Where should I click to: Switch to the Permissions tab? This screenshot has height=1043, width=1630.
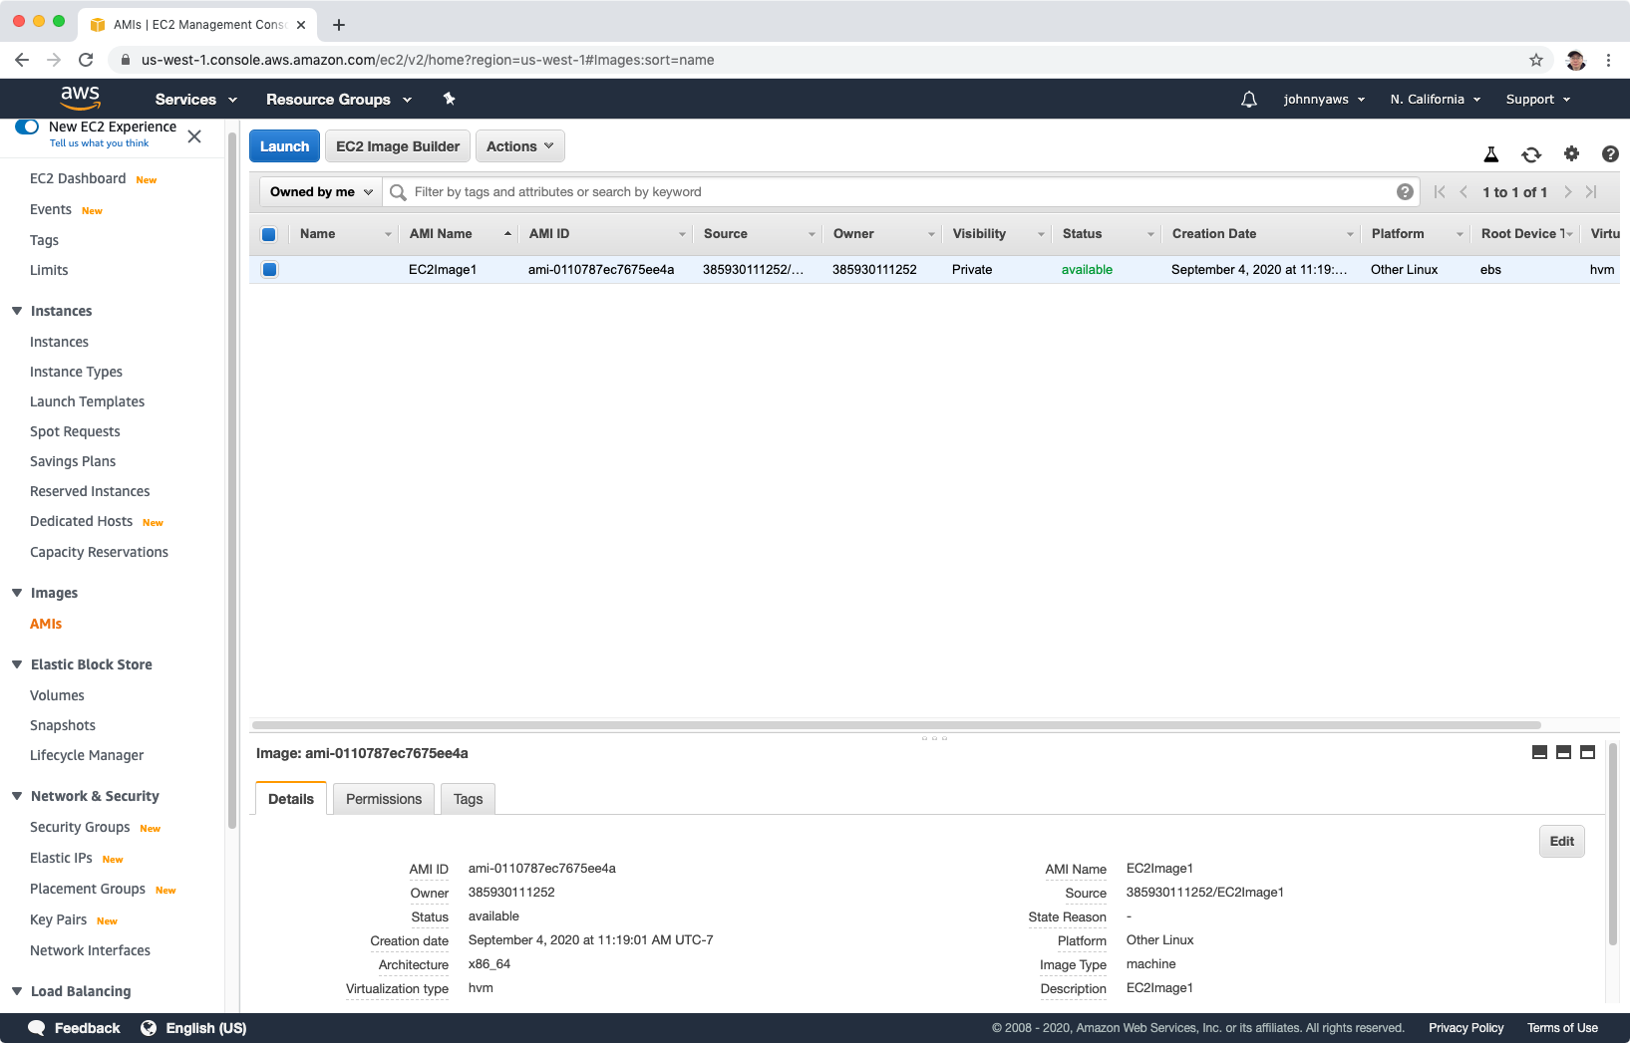384,799
